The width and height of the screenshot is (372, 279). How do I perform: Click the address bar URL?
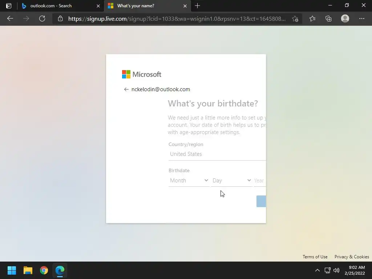[x=177, y=19]
